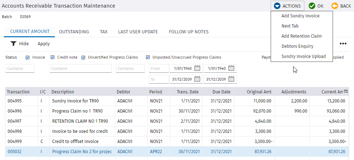Choose Add Retention Claim option
354x160 pixels.
(x=301, y=36)
